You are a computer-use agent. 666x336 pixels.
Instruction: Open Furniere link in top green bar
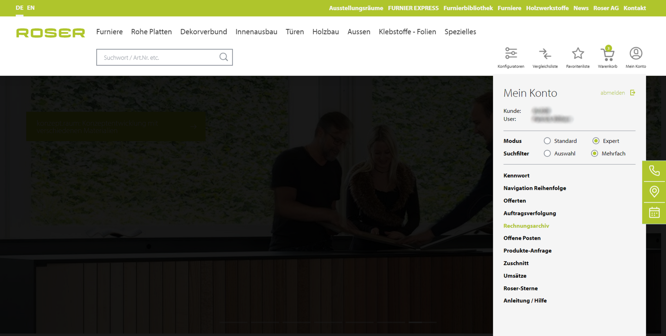(509, 8)
